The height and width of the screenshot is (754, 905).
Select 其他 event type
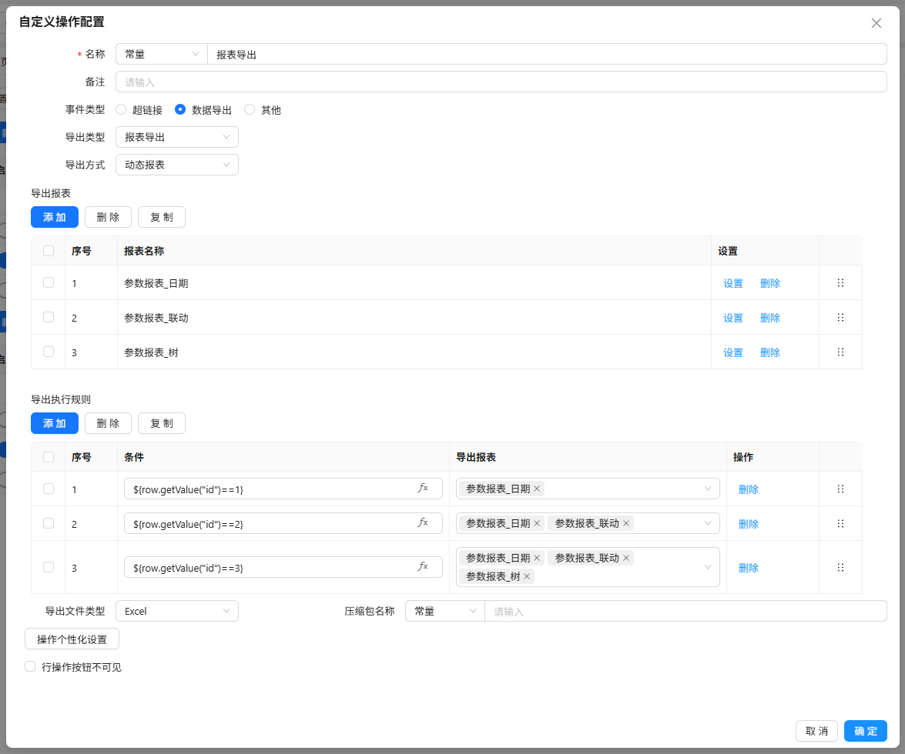click(x=250, y=109)
